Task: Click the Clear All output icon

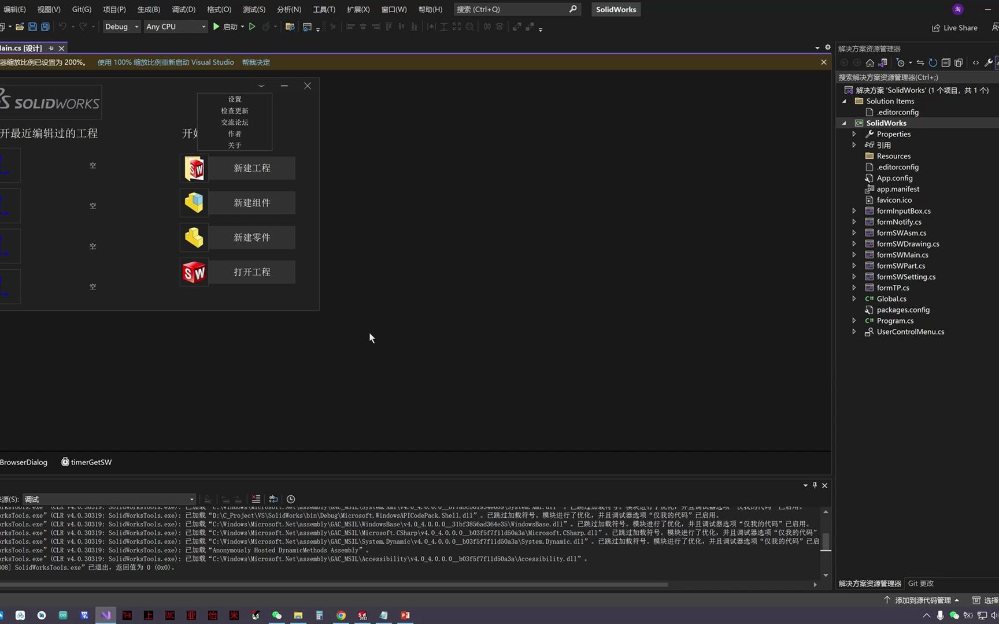Action: coord(256,499)
